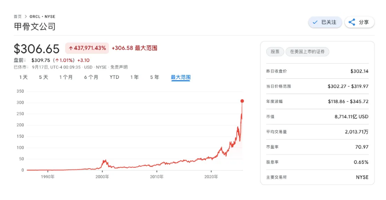The height and width of the screenshot is (200, 386).
Task: Toggle the 已关注 follow button
Action: pyautogui.click(x=325, y=22)
